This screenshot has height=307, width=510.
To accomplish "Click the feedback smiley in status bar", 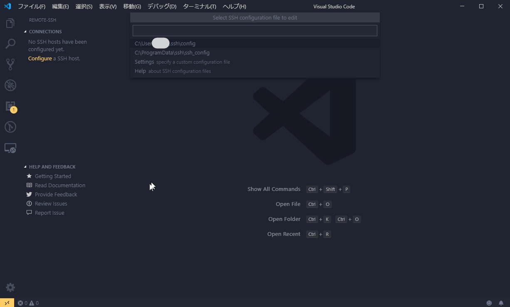I will point(489,303).
